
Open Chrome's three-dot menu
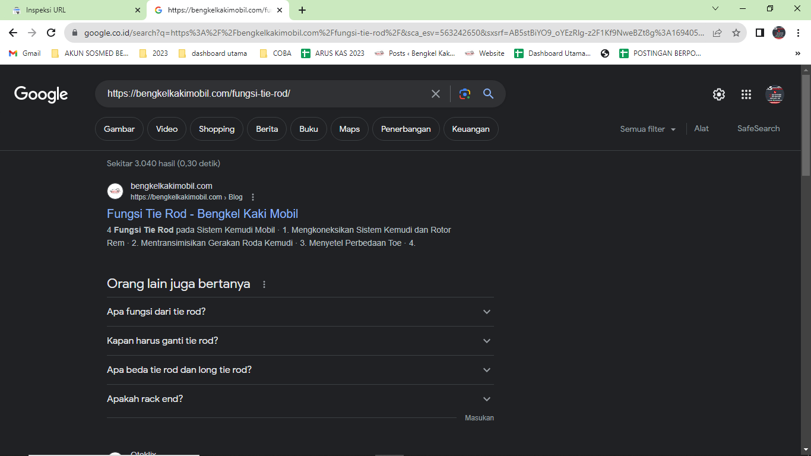799,33
